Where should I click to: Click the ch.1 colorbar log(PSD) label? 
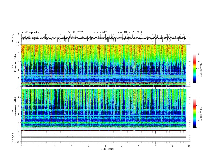[x=201, y=70]
